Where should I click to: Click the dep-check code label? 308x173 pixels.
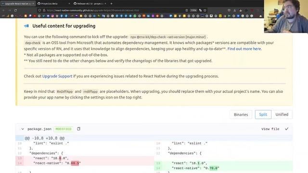pyautogui.click(x=33, y=43)
